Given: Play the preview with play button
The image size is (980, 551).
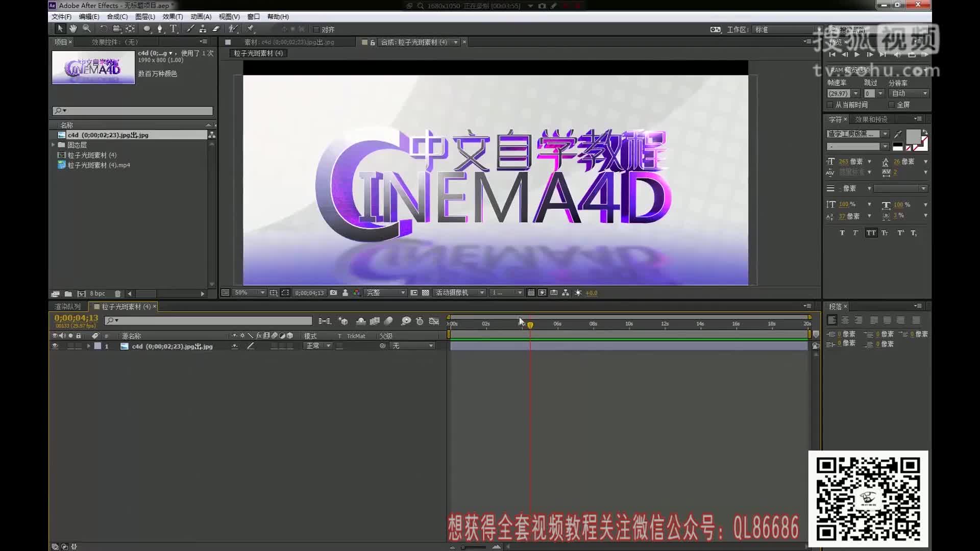Looking at the screenshot, I should tap(857, 55).
